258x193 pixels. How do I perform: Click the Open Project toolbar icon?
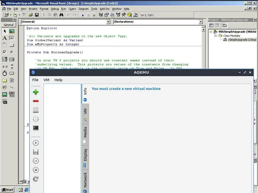(31, 15)
